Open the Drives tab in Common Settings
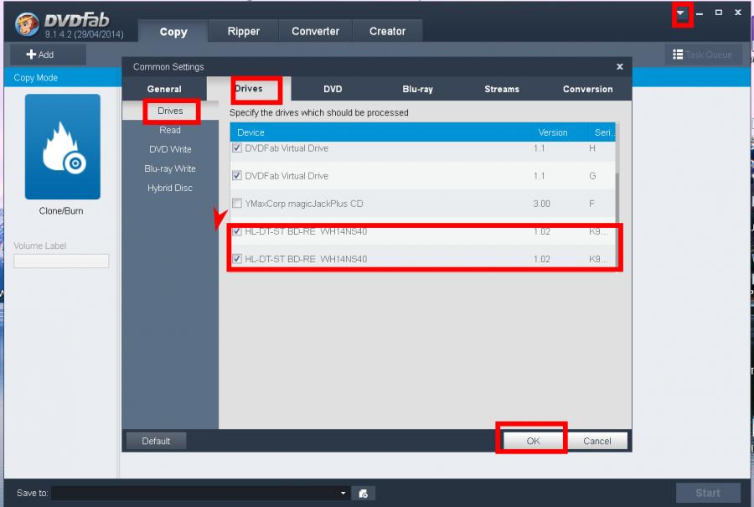Image resolution: width=754 pixels, height=507 pixels. coord(249,89)
